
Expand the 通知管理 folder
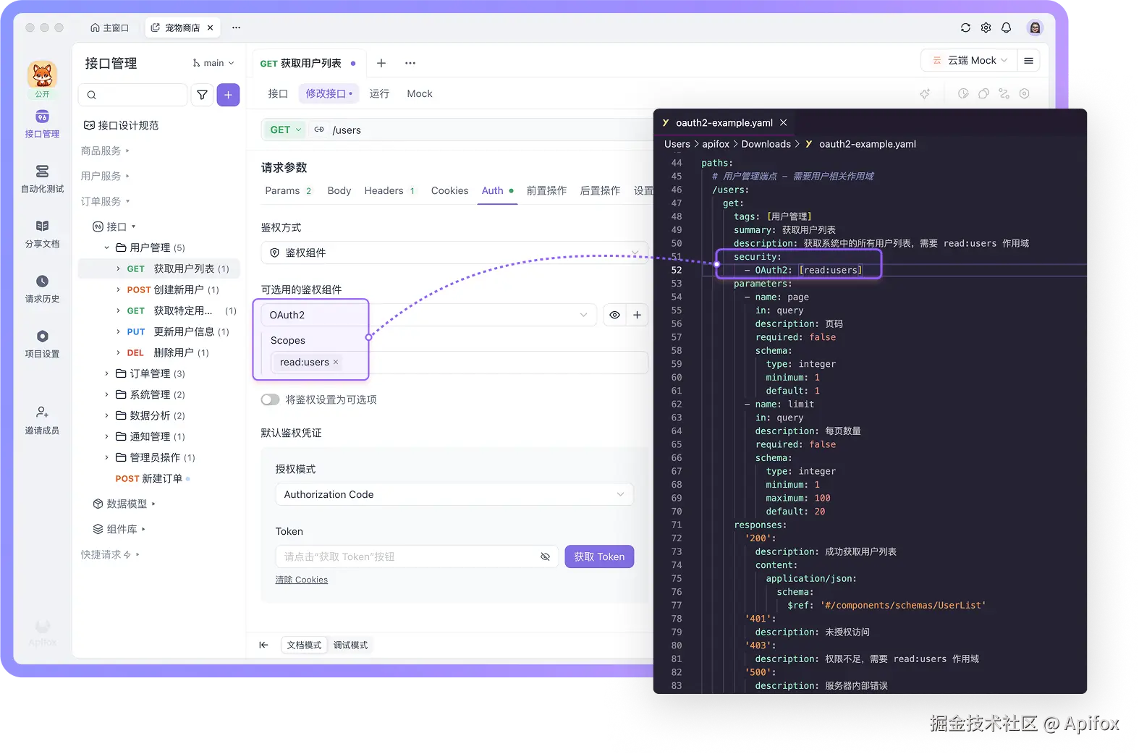pos(107,436)
